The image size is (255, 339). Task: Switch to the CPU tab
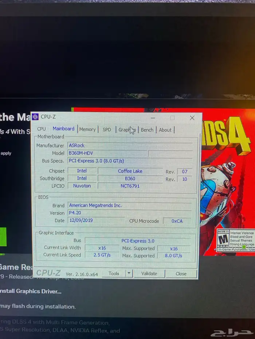pyautogui.click(x=42, y=129)
